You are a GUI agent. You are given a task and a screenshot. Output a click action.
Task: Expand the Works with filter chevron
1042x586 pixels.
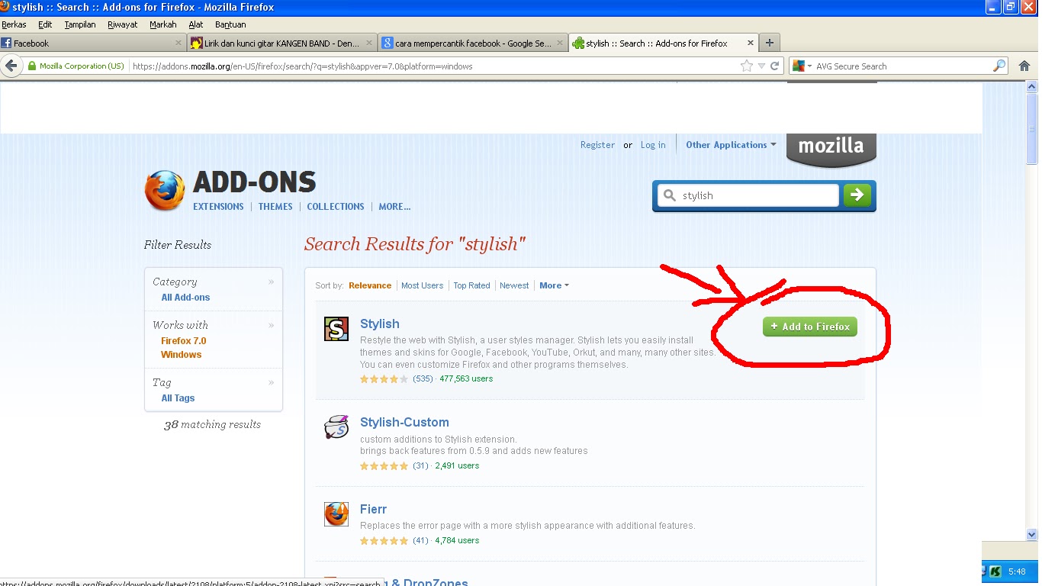pyautogui.click(x=271, y=325)
